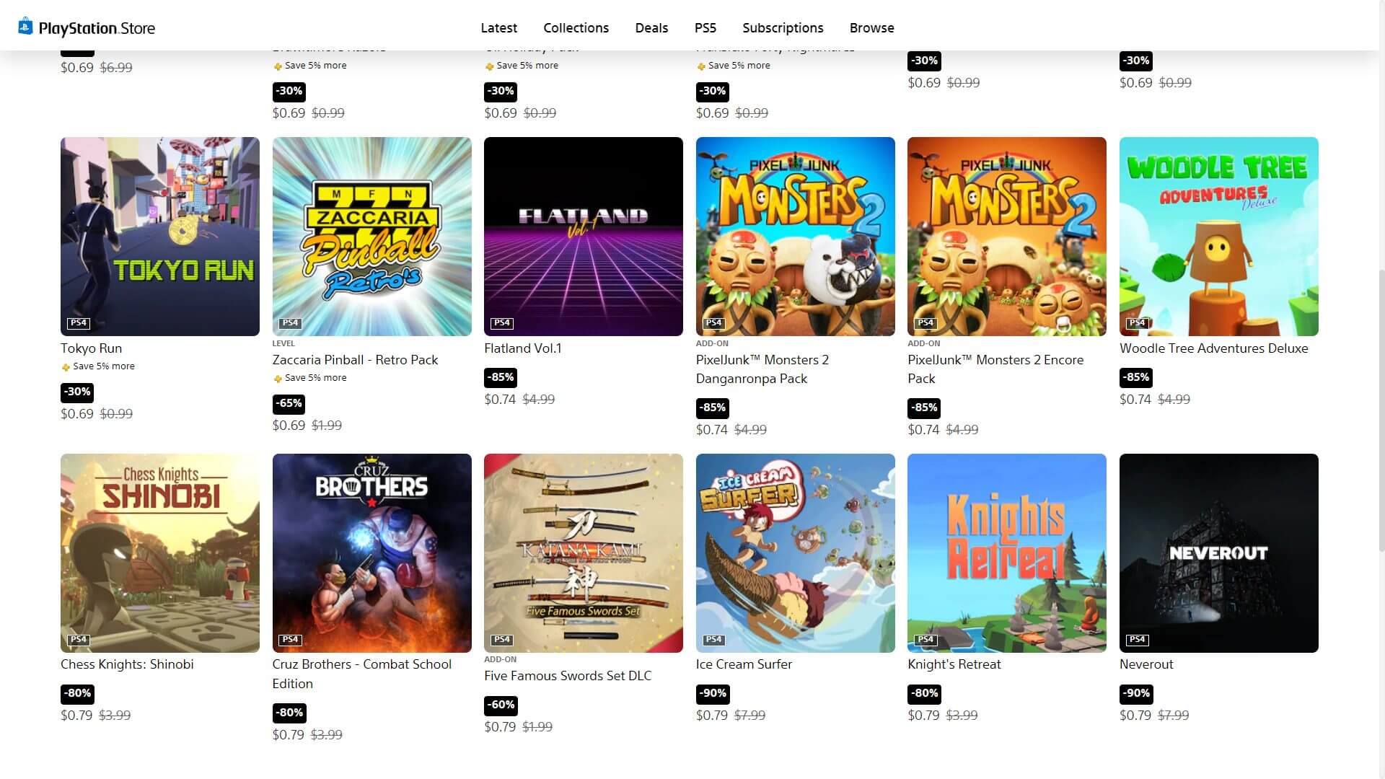Open the Subscriptions navigation item
Screen dimensions: 1385x779
click(783, 27)
